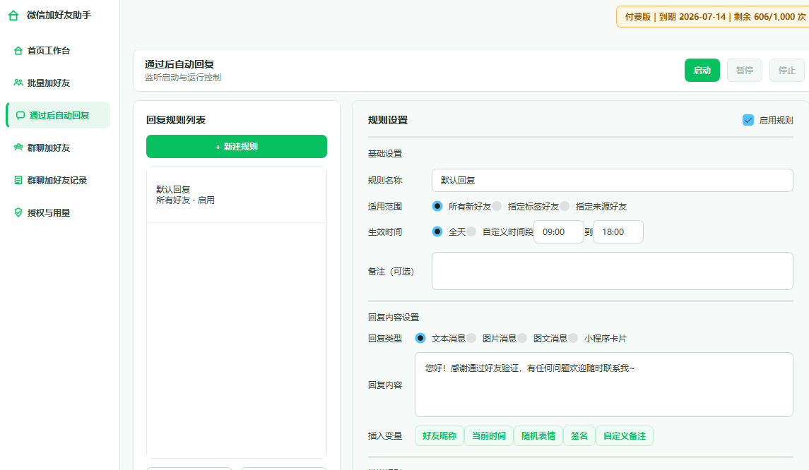
Task: Click the 通过后自动回复 chat bubble icon
Action: 20,116
